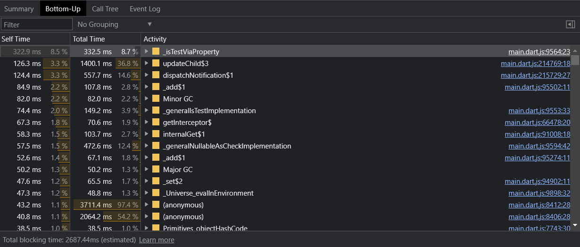Click the scrollbar up arrow
This screenshot has width=580, height=247.
(575, 49)
